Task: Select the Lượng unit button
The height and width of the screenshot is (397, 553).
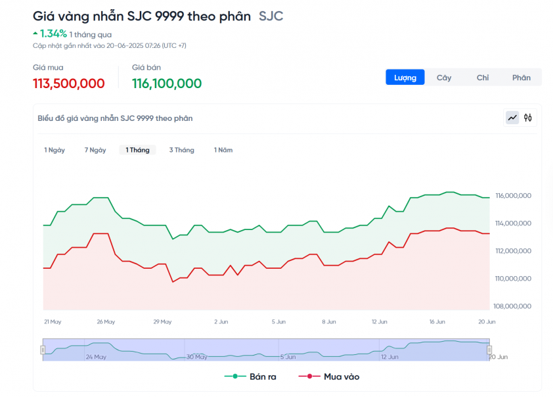Action: point(405,78)
